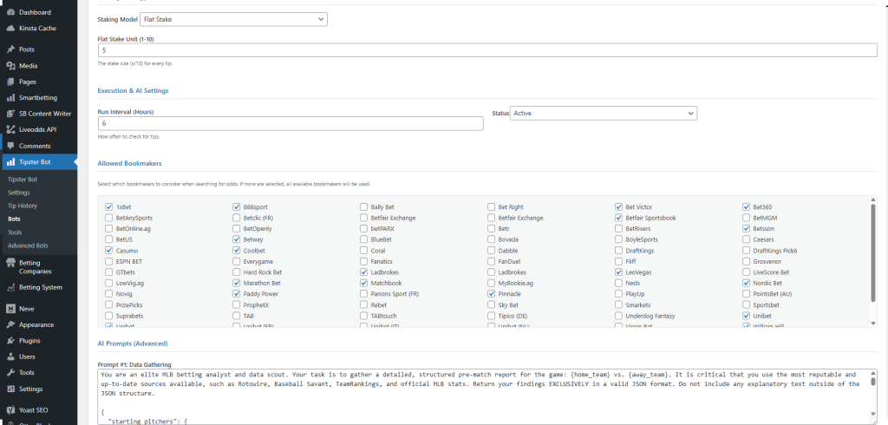The width and height of the screenshot is (888, 425).
Task: Open Appearance brush icon
Action: pyautogui.click(x=10, y=324)
